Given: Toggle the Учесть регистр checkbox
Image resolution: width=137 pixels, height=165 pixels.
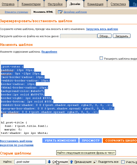Looking at the screenshot, I should (x=123, y=162).
